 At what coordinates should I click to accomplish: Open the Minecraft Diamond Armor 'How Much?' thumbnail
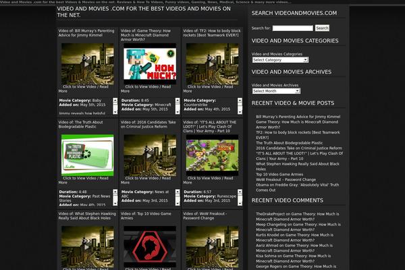(x=150, y=64)
